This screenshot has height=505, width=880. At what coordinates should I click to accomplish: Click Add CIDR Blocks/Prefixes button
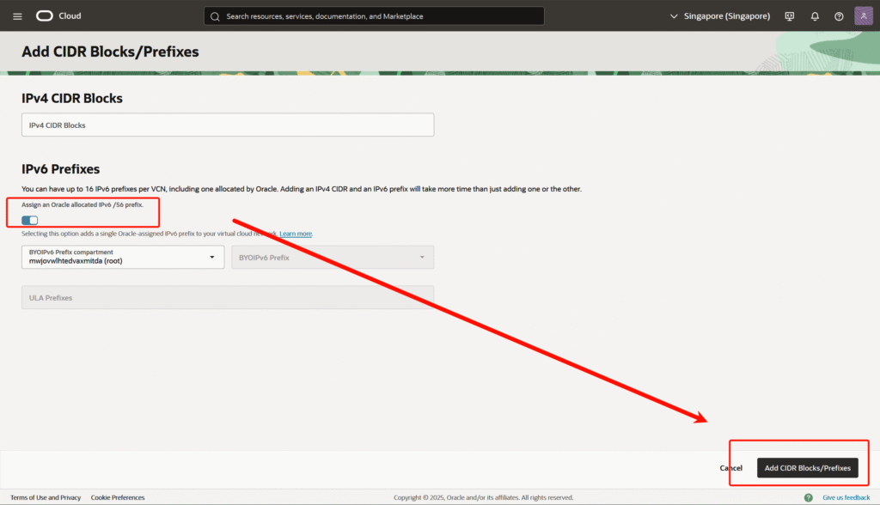807,468
